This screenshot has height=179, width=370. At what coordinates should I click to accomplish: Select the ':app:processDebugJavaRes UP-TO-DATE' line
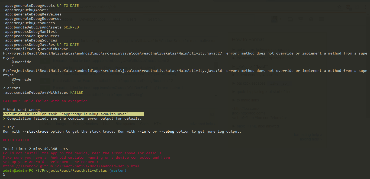point(41,45)
